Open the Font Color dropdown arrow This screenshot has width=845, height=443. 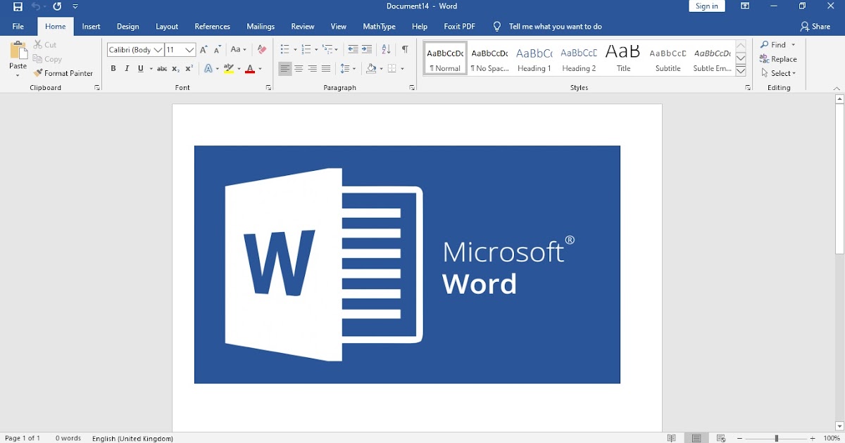(260, 69)
